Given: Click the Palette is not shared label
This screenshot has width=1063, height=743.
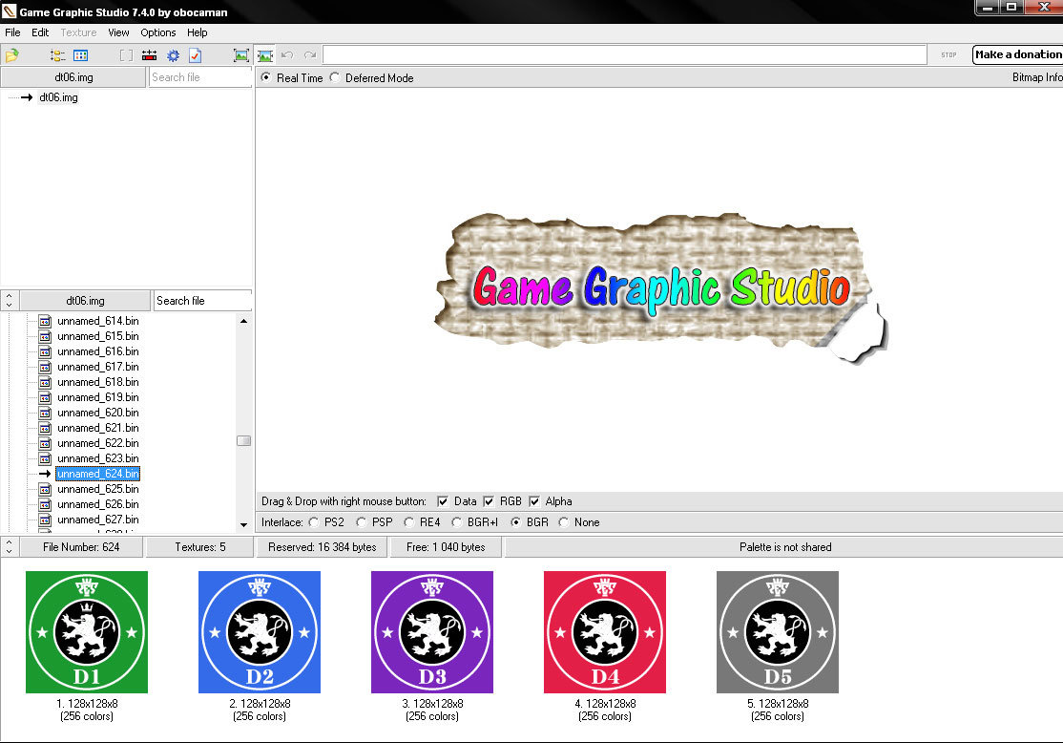Looking at the screenshot, I should (785, 547).
